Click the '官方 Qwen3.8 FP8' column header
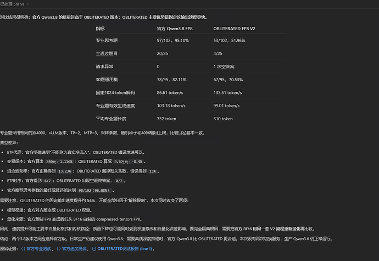The height and width of the screenshot is (261, 379). point(175,29)
